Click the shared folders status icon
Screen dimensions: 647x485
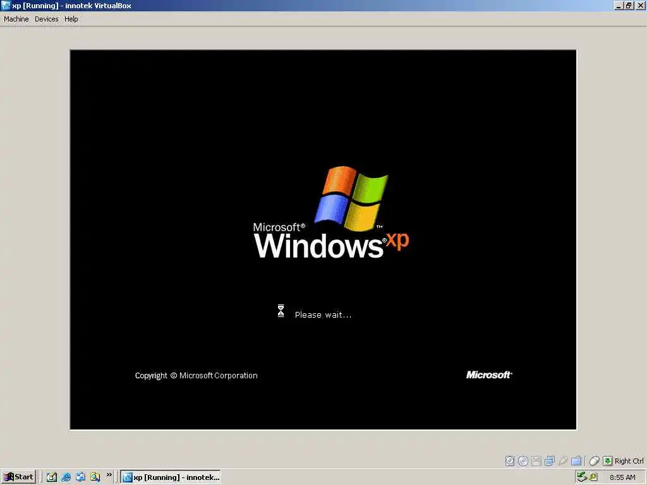click(x=576, y=460)
